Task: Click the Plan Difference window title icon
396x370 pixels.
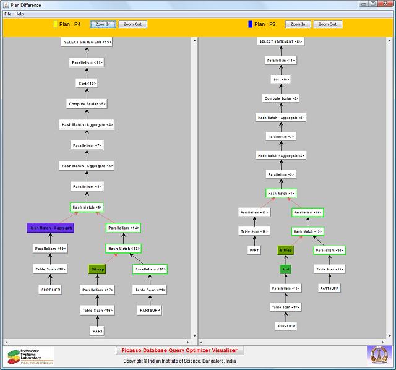Action: click(x=6, y=4)
